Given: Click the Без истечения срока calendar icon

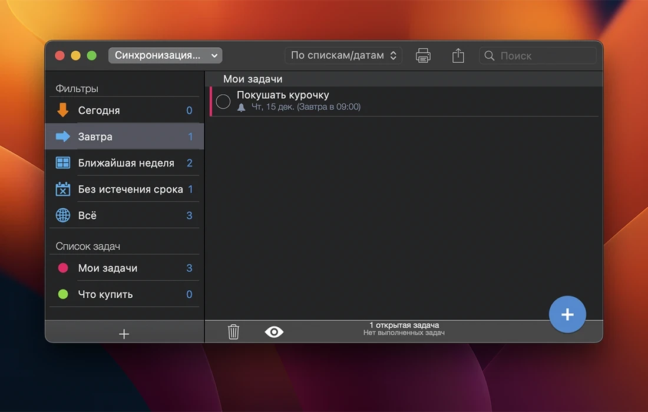Looking at the screenshot, I should pyautogui.click(x=62, y=190).
